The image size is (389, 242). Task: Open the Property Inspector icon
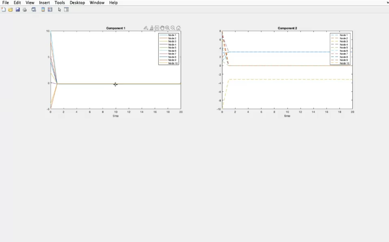click(67, 10)
